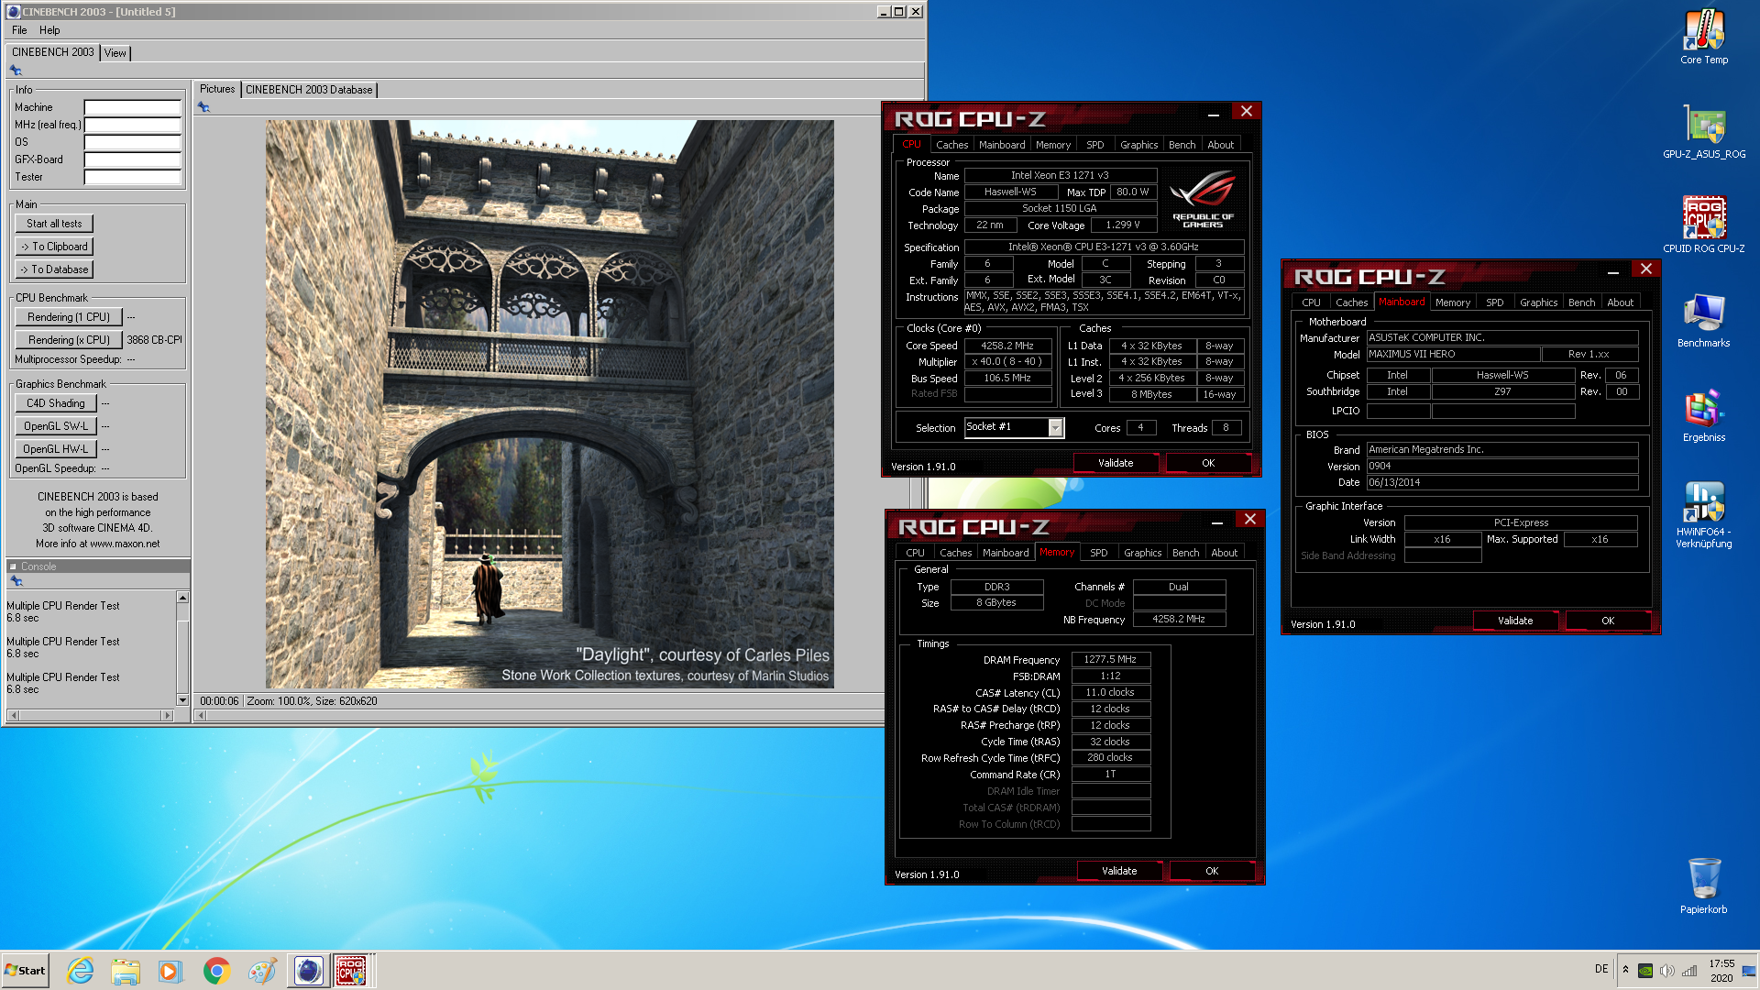This screenshot has width=1760, height=990.
Task: Run Rendering (1 CPU) benchmark
Action: pos(69,317)
